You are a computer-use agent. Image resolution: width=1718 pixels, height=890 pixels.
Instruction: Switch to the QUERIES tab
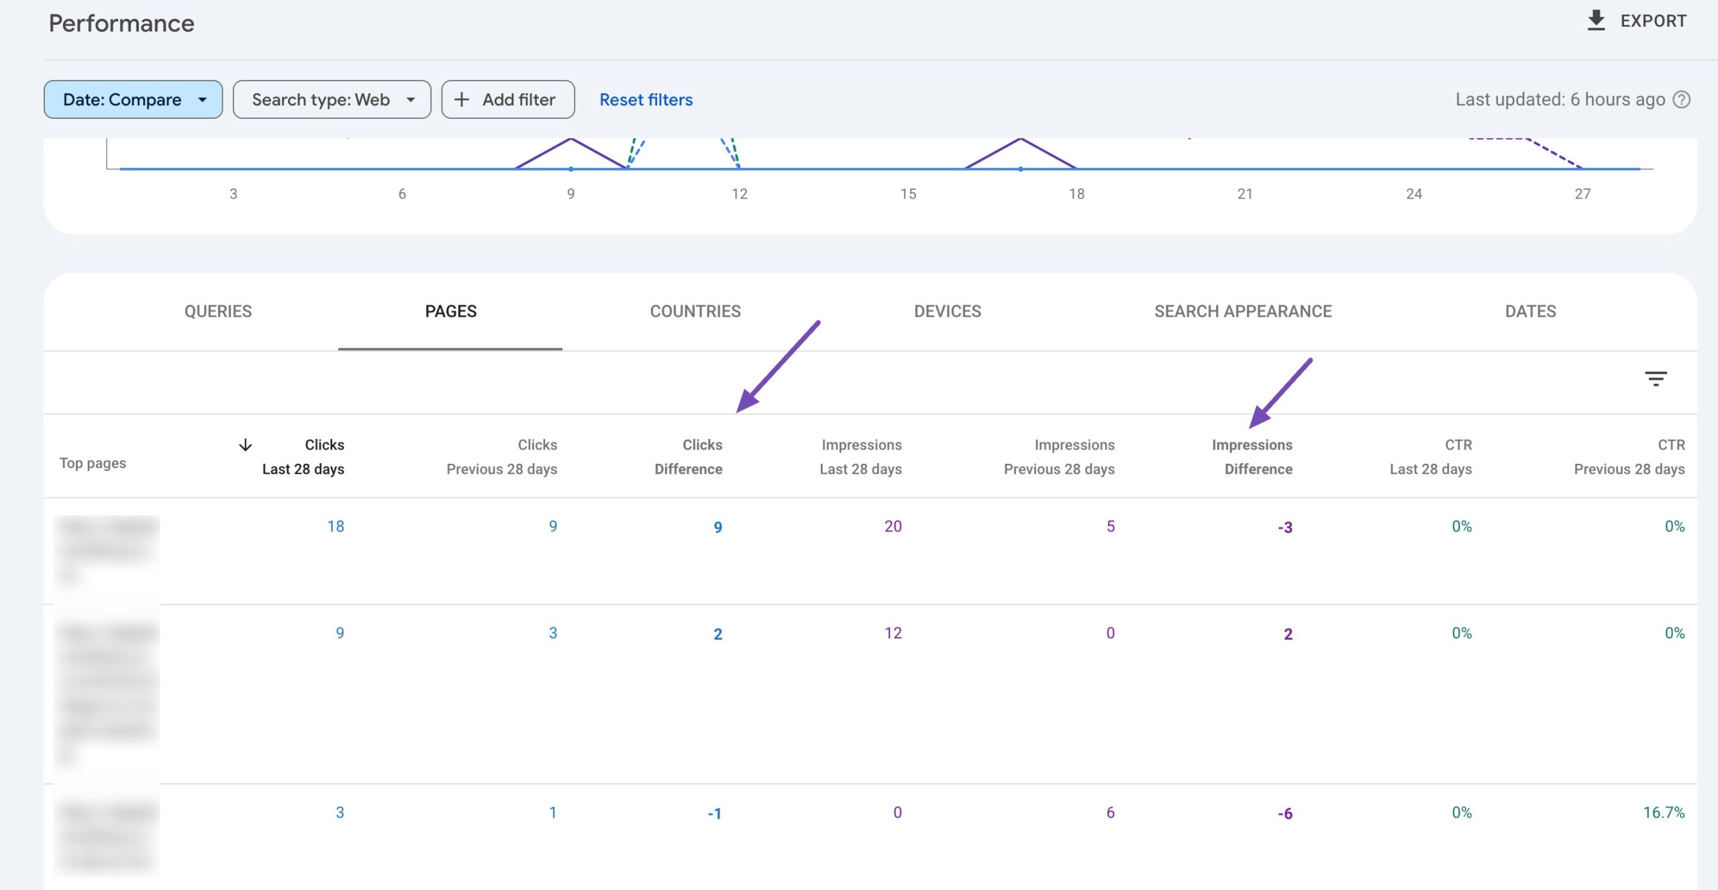click(x=217, y=311)
